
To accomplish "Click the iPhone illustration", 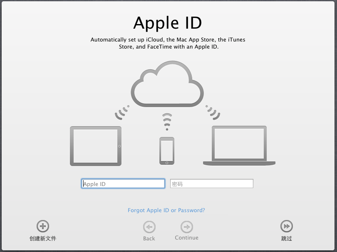I will [167, 151].
